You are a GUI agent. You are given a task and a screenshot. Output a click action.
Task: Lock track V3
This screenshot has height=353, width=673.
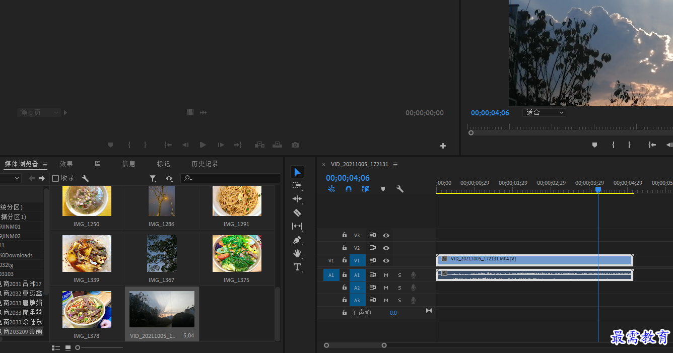pos(345,235)
